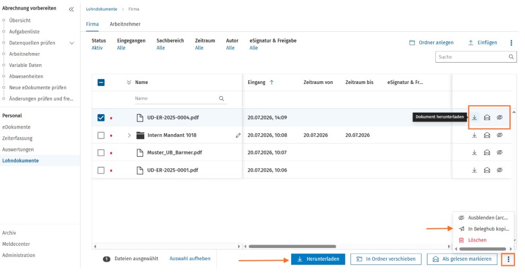Mark Intern Mandant 1018 as read icon
Image resolution: width=525 pixels, height=275 pixels.
487,135
